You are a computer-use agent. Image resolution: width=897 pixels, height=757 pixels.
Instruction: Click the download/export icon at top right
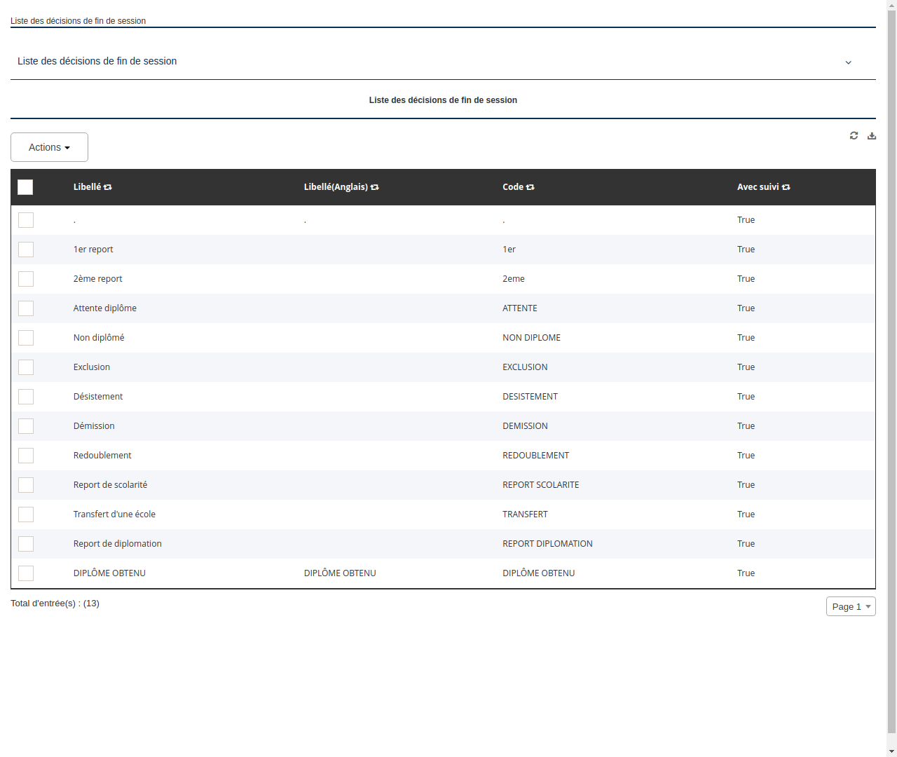tap(872, 135)
